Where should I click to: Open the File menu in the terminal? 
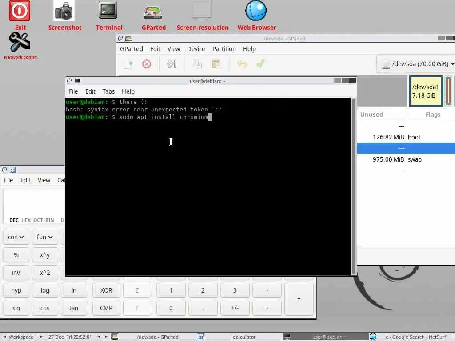click(x=73, y=91)
